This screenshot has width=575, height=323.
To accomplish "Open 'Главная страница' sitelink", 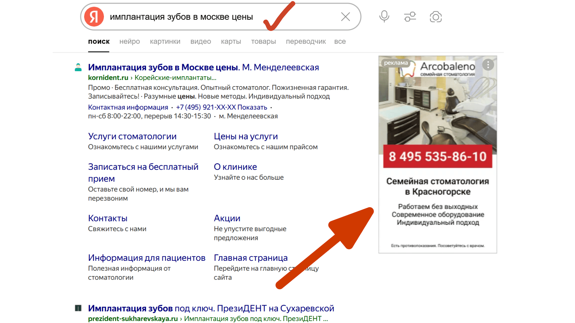I will click(x=251, y=258).
